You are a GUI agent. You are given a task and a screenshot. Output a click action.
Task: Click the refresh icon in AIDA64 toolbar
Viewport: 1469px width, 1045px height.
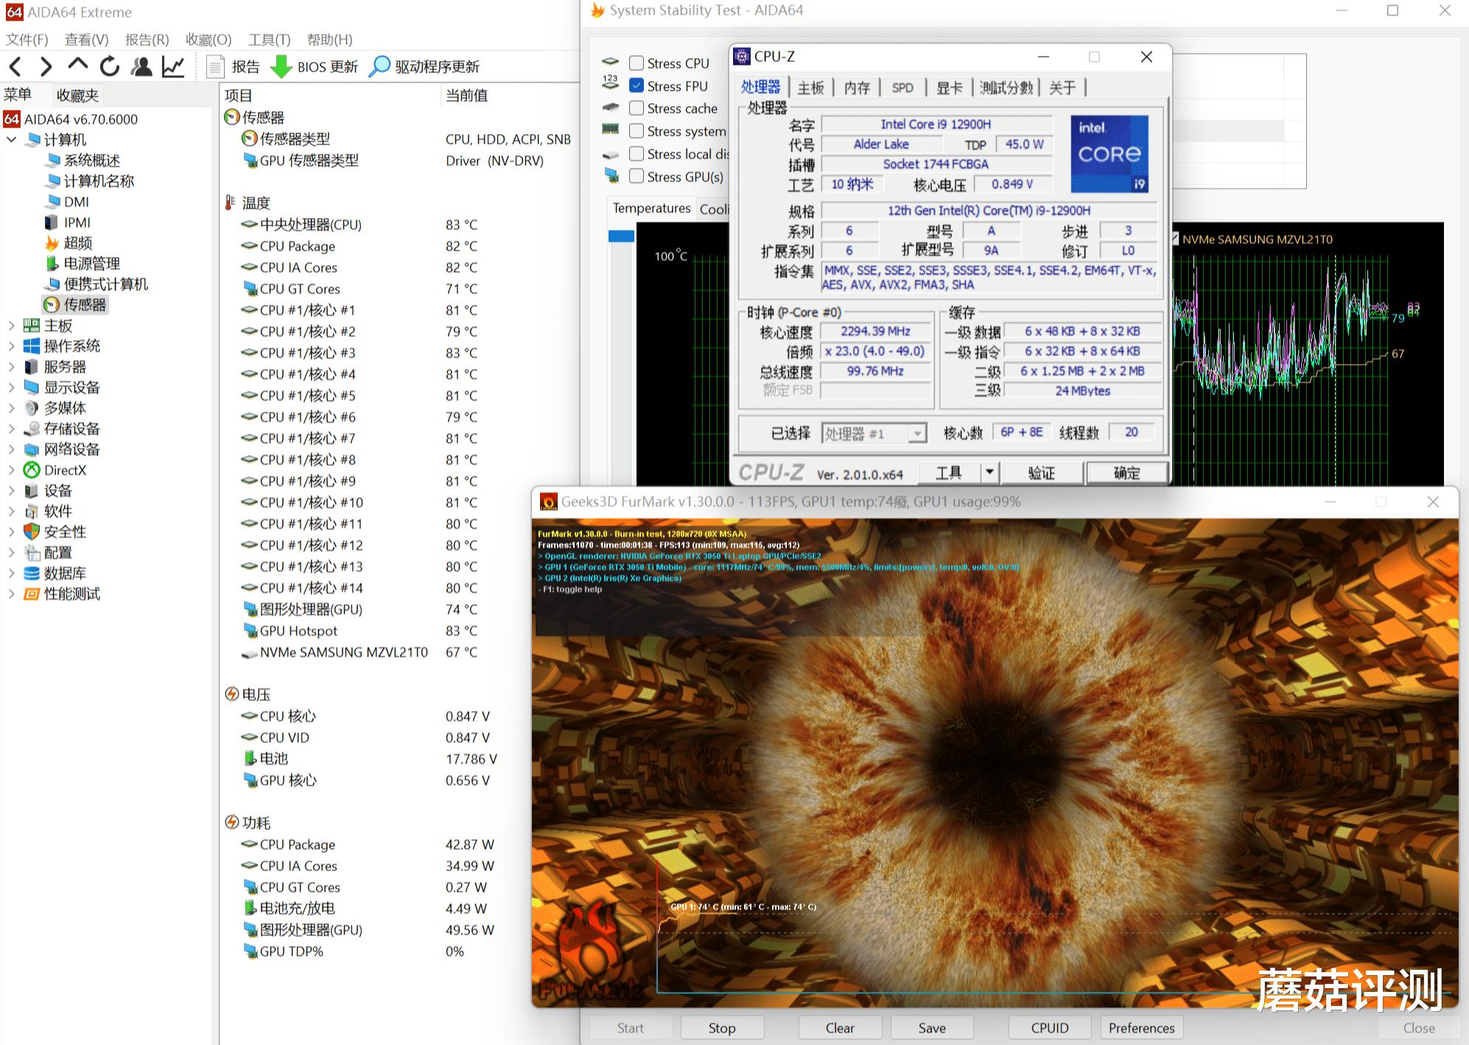(110, 67)
